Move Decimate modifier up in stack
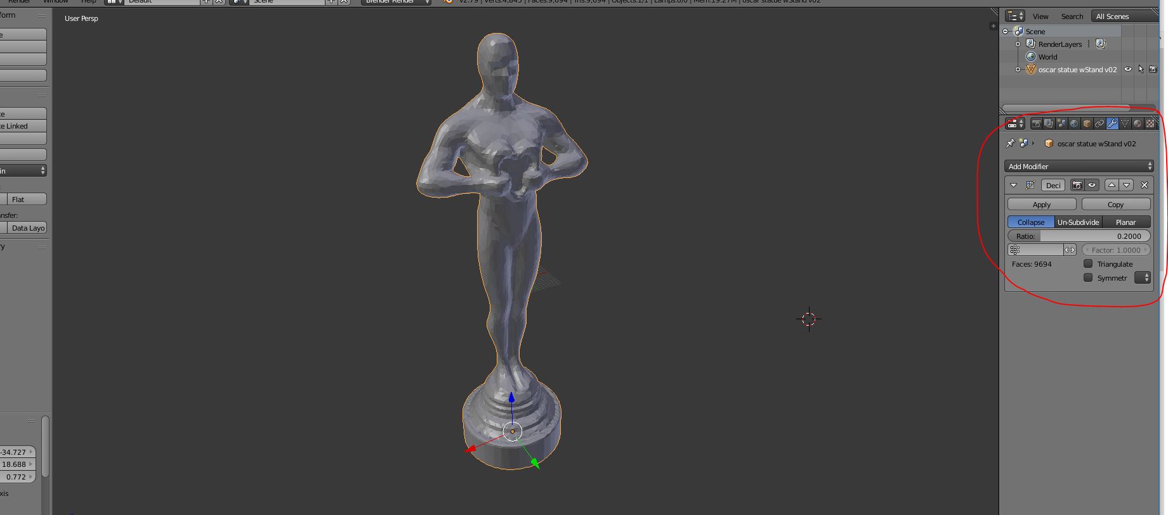The image size is (1168, 515). point(1112,185)
